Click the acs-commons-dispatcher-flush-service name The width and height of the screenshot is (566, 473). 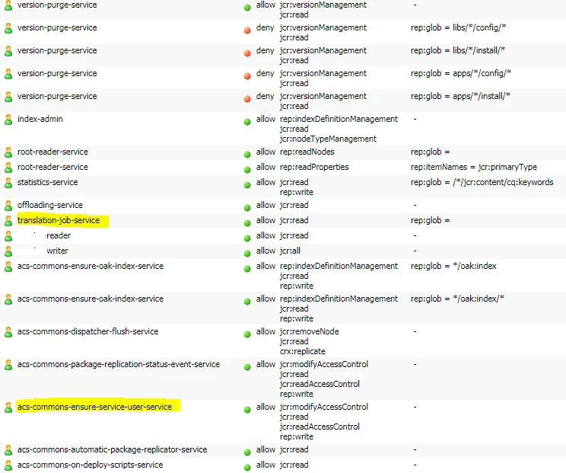pyautogui.click(x=87, y=331)
